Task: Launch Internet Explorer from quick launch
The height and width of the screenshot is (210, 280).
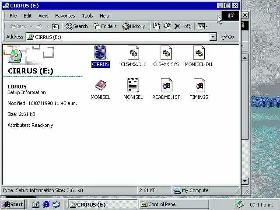Action: [46, 204]
